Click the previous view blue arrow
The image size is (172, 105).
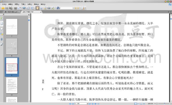tap(95, 104)
